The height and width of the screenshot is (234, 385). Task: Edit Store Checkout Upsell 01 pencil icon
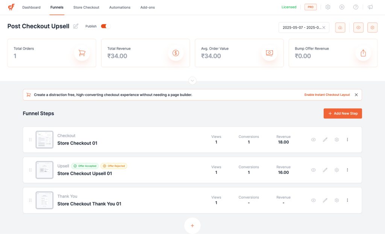pos(325,170)
